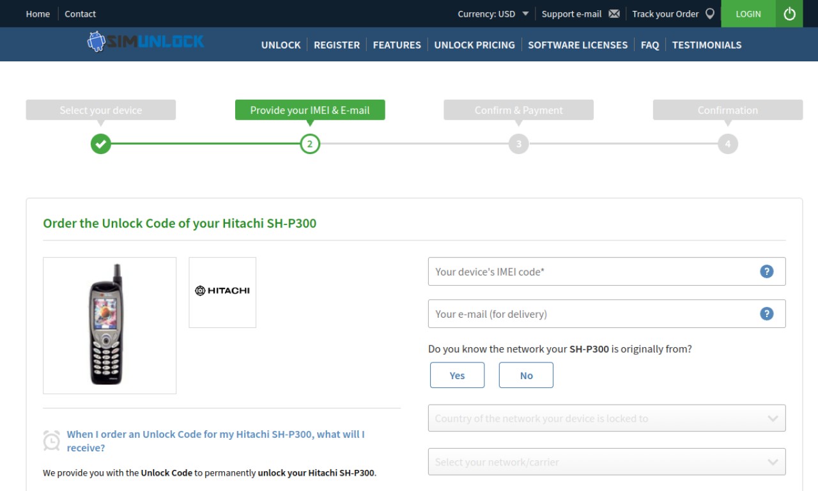
Task: Click the step 3 circle marker
Action: [x=518, y=144]
